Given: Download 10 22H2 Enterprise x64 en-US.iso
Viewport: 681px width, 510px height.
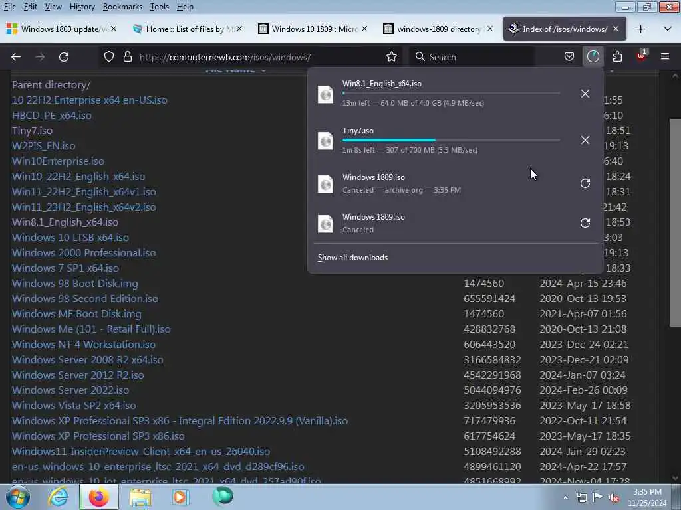Looking at the screenshot, I should pyautogui.click(x=90, y=100).
